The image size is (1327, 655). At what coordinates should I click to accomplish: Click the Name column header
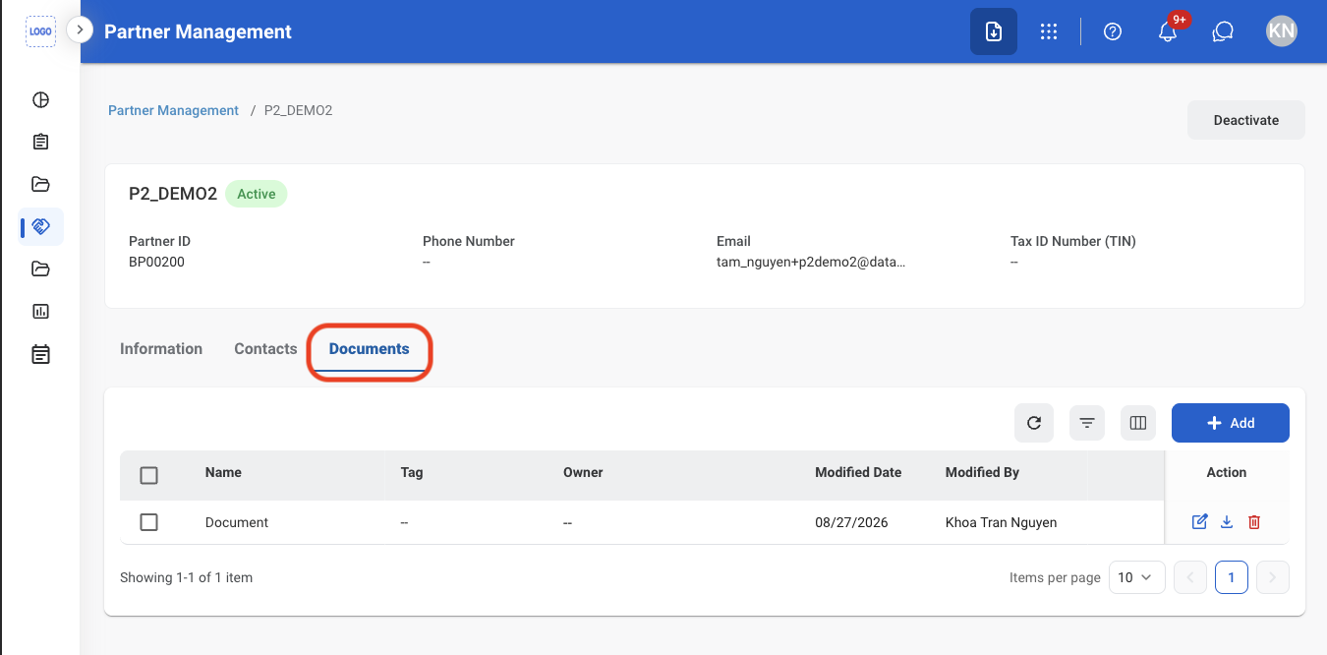tap(223, 472)
